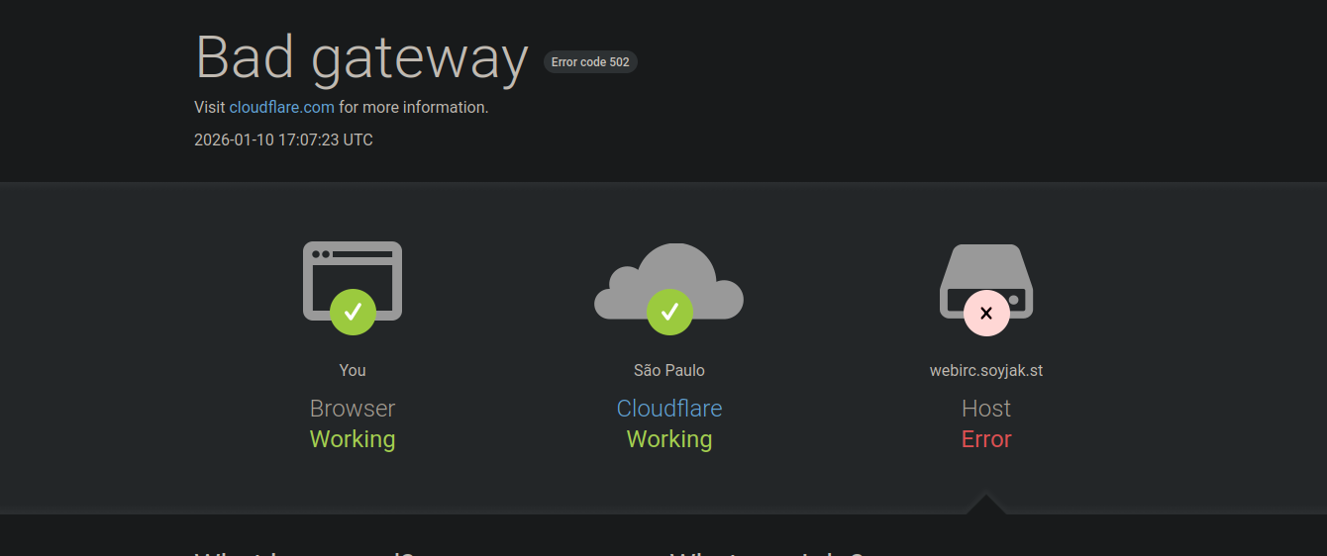Click the Host label
This screenshot has height=556, width=1327.
985,409
